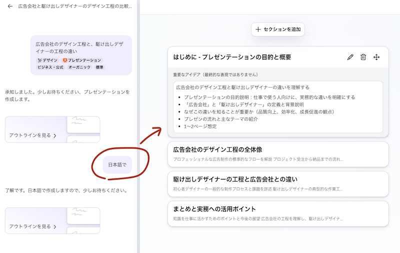
Task: Click the first outline preview thumbnail
Action: click(x=82, y=124)
